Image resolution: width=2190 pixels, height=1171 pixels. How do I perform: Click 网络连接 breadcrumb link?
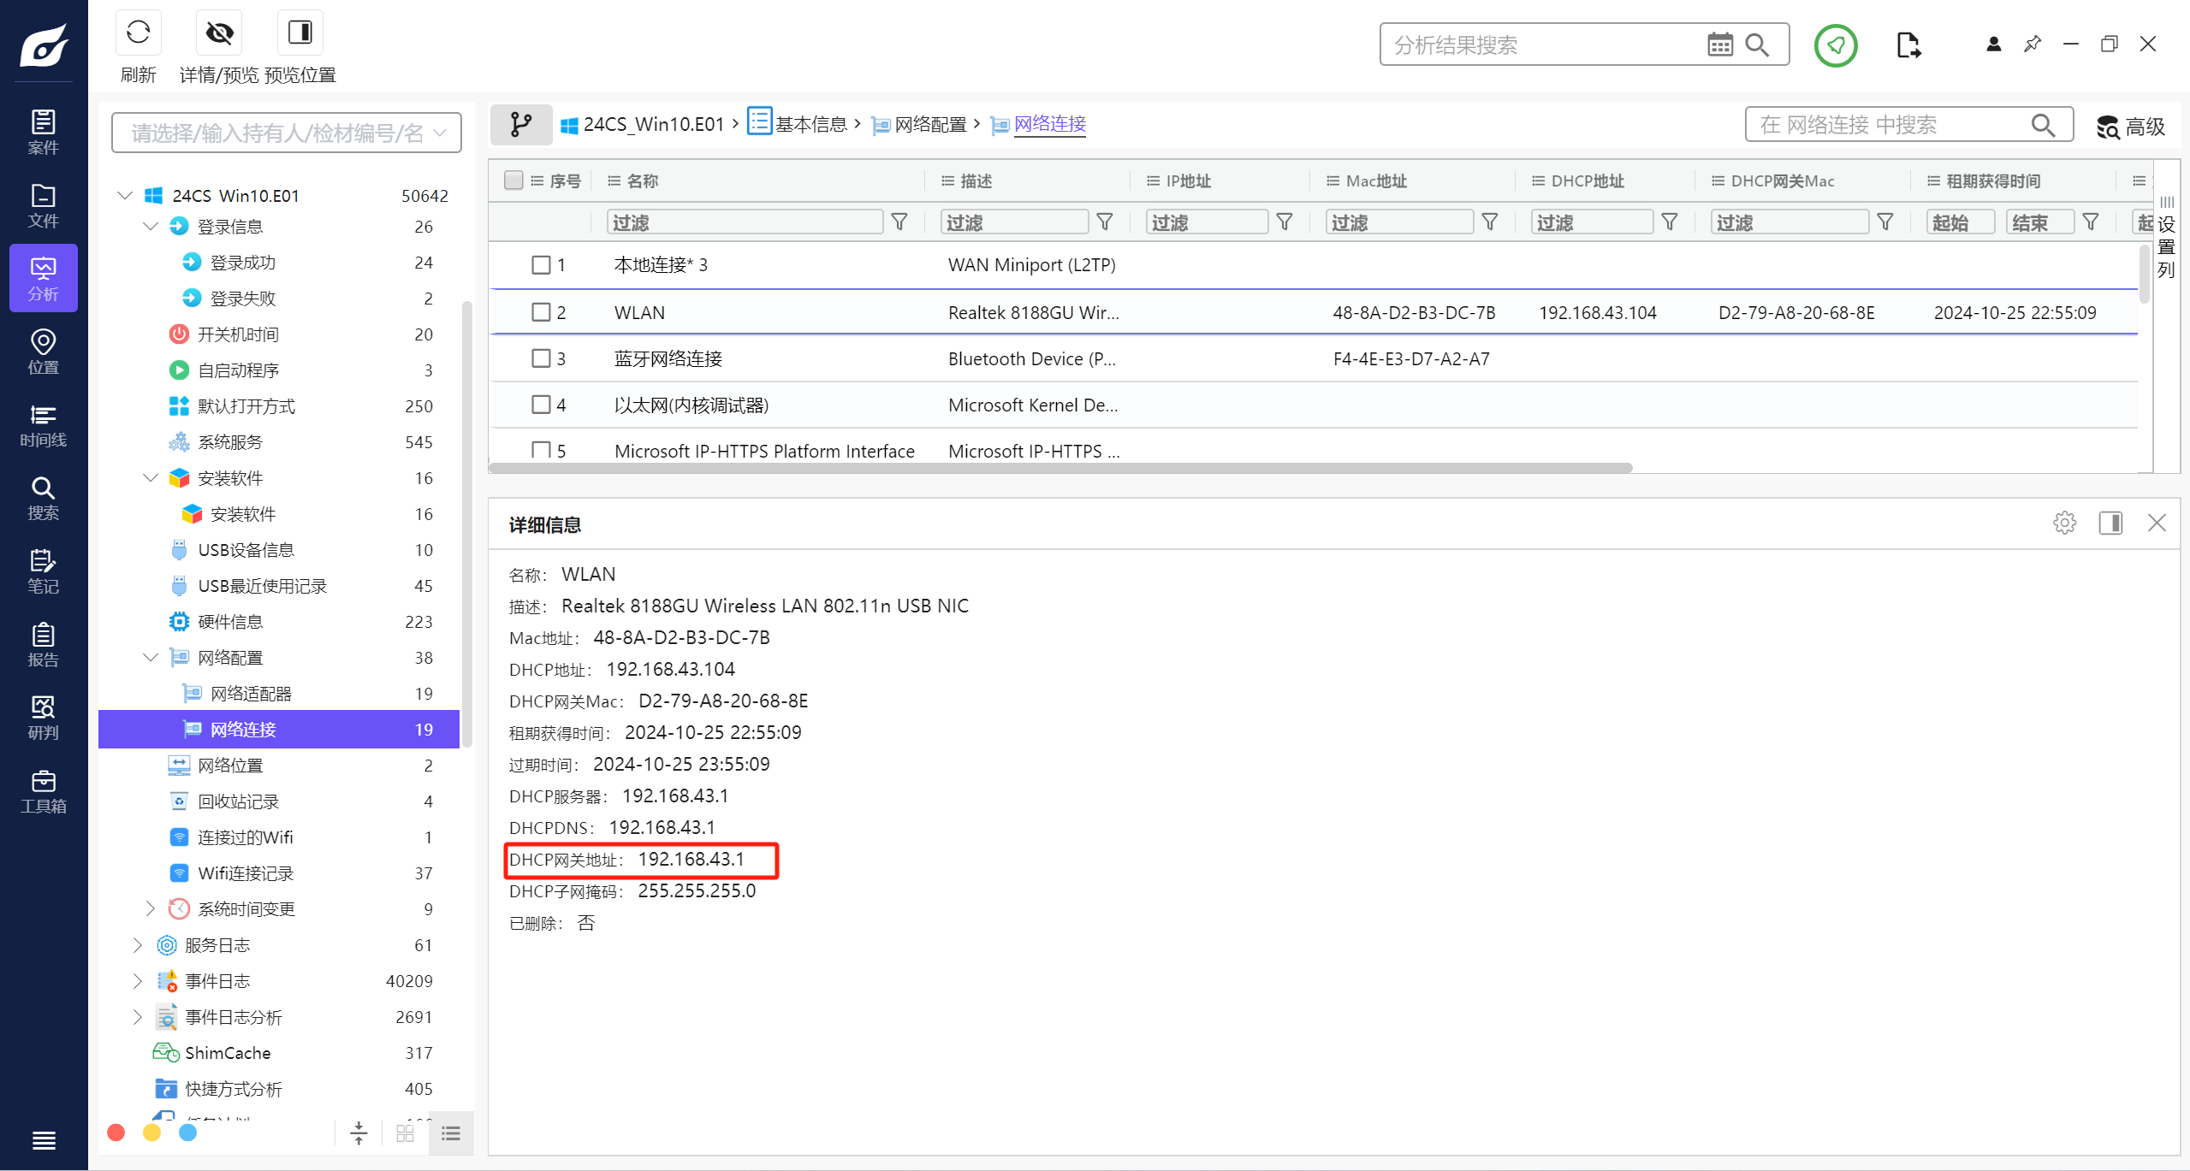pos(1050,125)
